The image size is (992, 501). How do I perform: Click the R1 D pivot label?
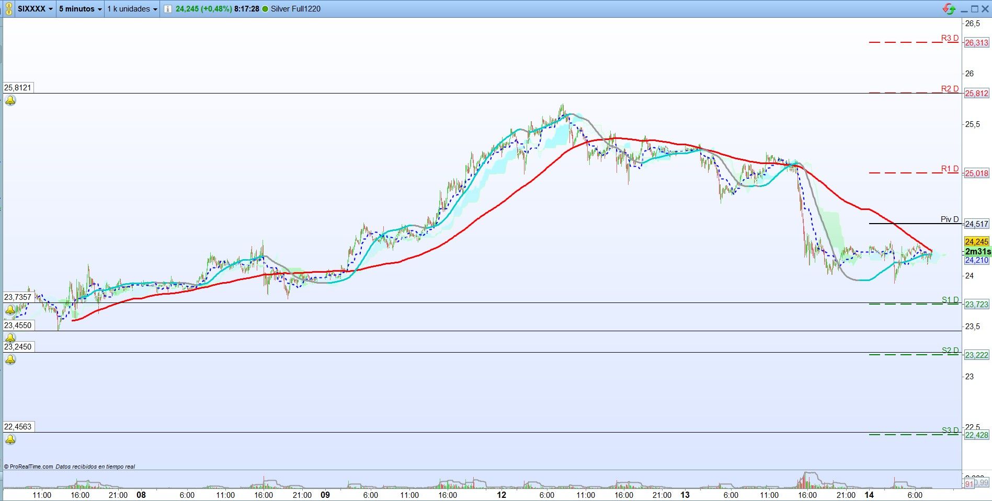click(950, 169)
